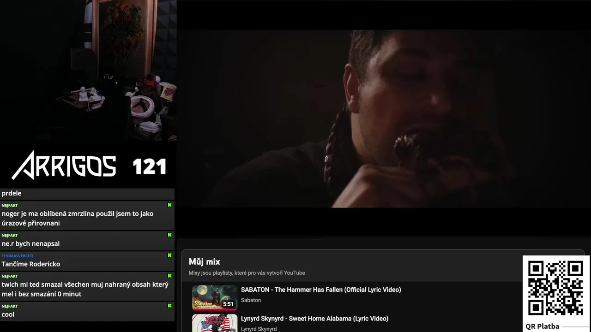Open the Lynyrd Skynyrd Sweet Home Alabama thumbnail
This screenshot has width=591, height=332.
click(215, 323)
